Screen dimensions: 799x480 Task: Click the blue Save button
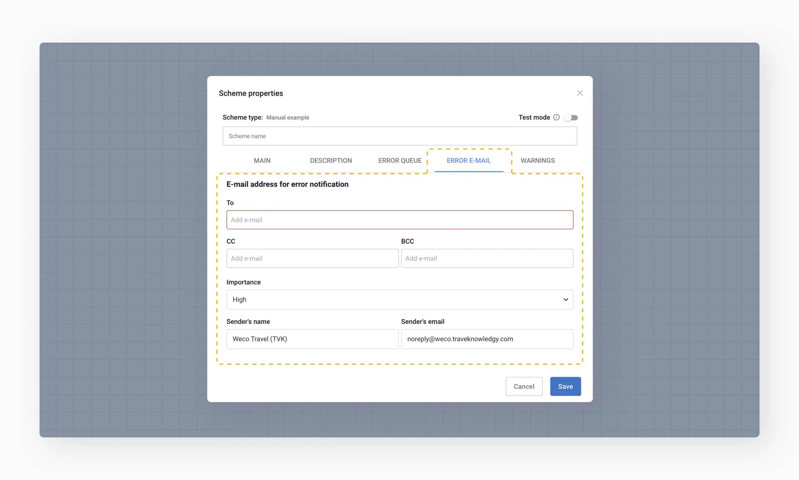[565, 386]
